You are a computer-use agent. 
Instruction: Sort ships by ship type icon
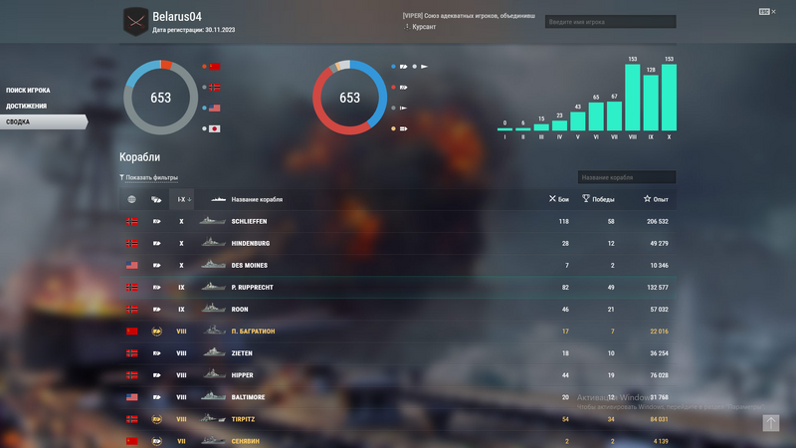pyautogui.click(x=156, y=199)
